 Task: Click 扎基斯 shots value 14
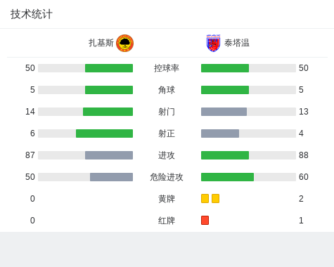30,112
